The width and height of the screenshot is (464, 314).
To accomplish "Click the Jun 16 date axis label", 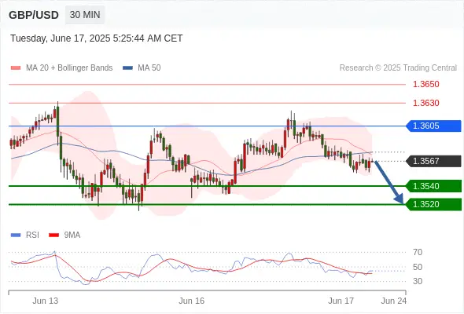I will click(x=191, y=301).
